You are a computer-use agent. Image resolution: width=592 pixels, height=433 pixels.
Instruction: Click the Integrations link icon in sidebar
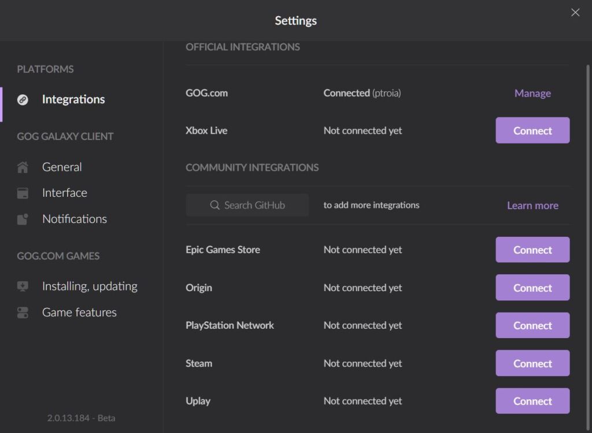click(23, 100)
